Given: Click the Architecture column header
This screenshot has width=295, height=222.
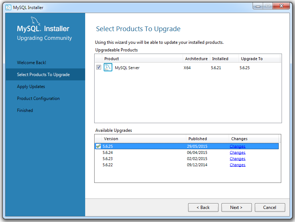Looking at the screenshot, I should [196, 59].
